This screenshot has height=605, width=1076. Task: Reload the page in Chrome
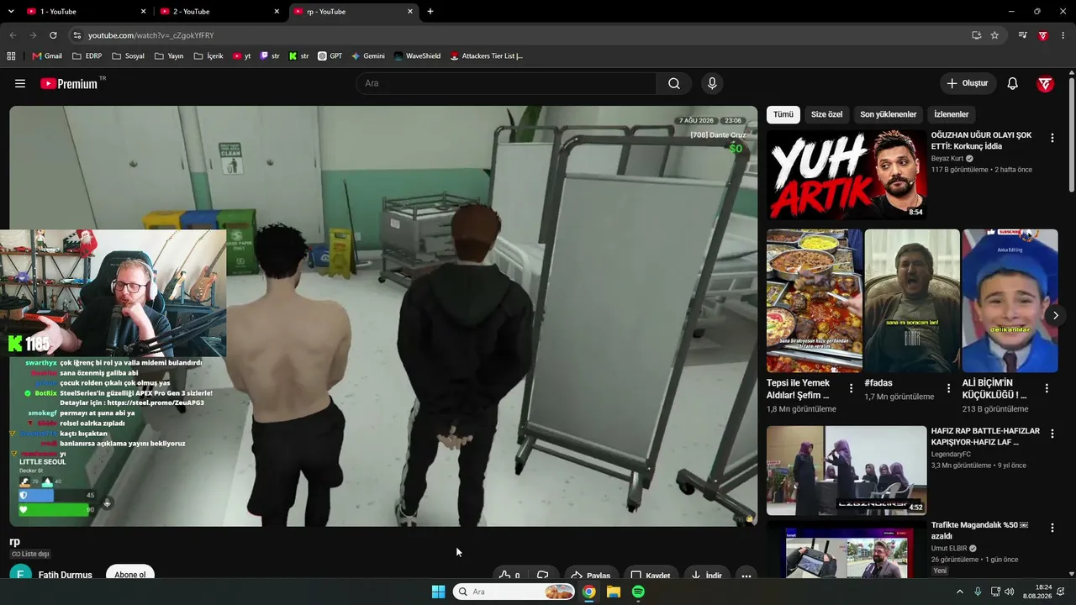point(53,35)
